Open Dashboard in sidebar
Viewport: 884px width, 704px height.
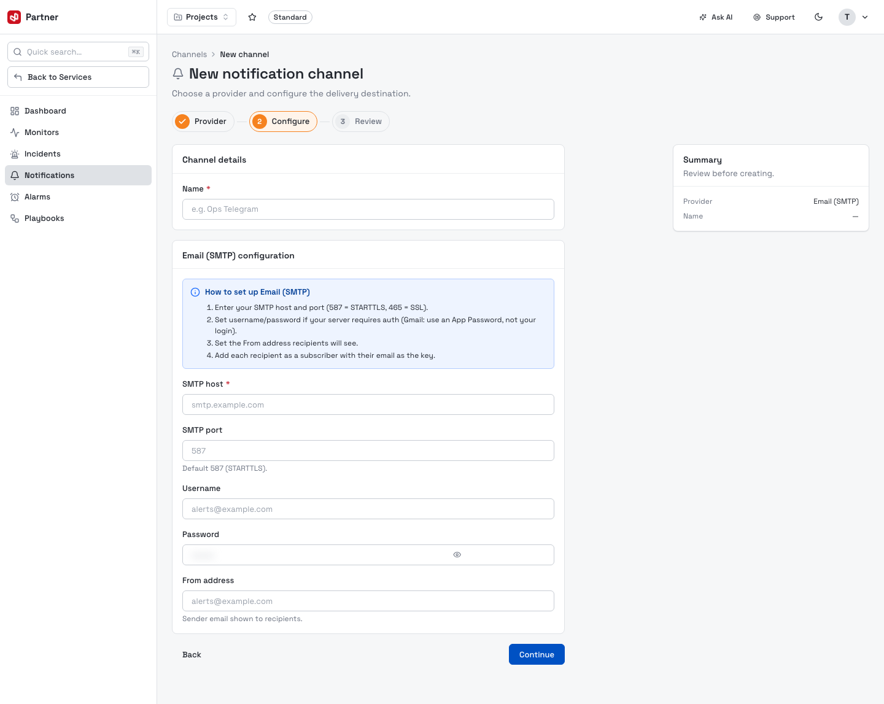(78, 111)
